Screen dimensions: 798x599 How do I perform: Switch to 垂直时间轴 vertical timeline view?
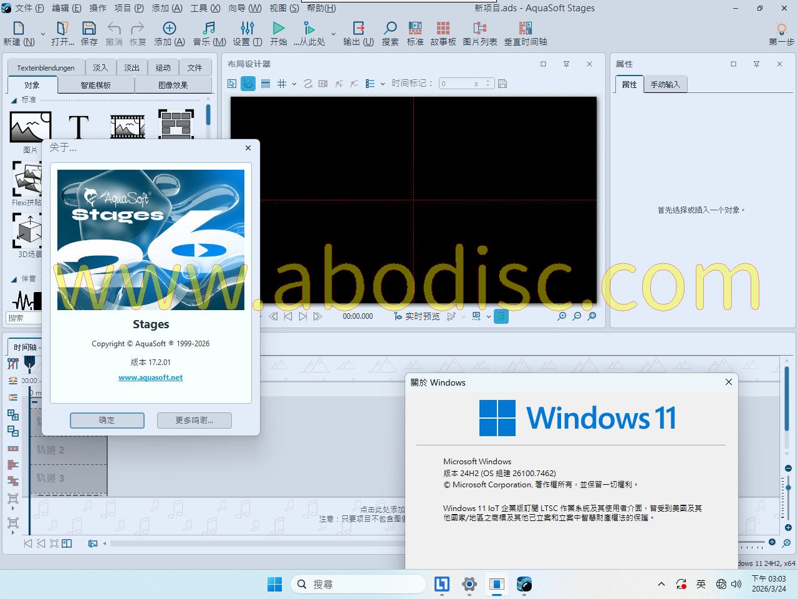click(x=525, y=29)
